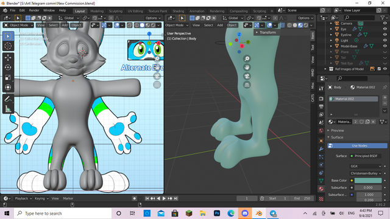Unlink material with the X button
Image resolution: width=390 pixels, height=219 pixels.
coord(373,122)
